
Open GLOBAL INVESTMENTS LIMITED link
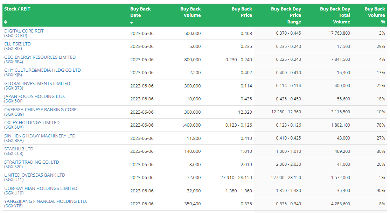tap(37, 85)
